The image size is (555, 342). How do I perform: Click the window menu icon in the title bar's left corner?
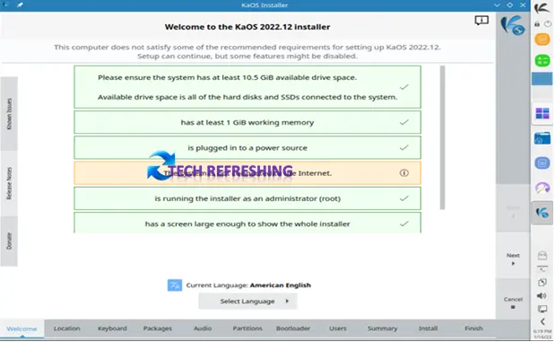[x=6, y=5]
